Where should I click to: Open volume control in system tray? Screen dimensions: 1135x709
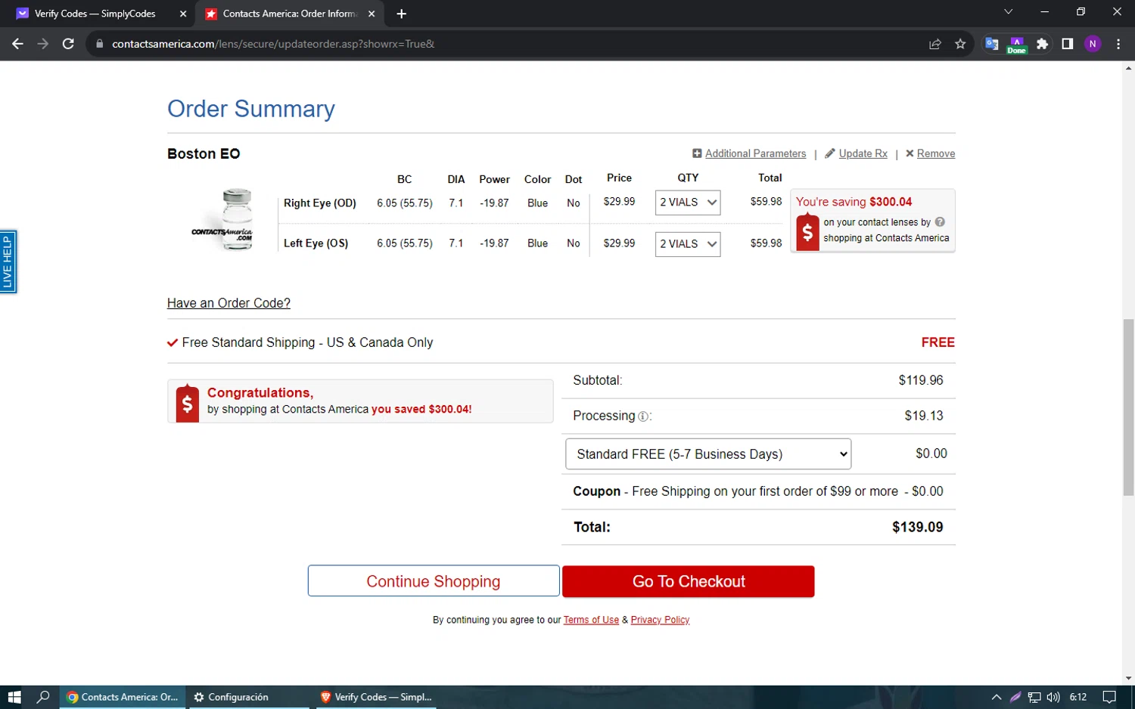(x=1053, y=697)
